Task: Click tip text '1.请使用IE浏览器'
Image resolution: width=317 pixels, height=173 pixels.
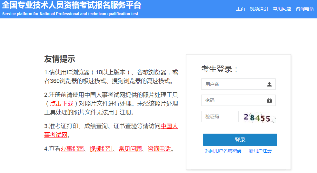Action: coord(67,72)
